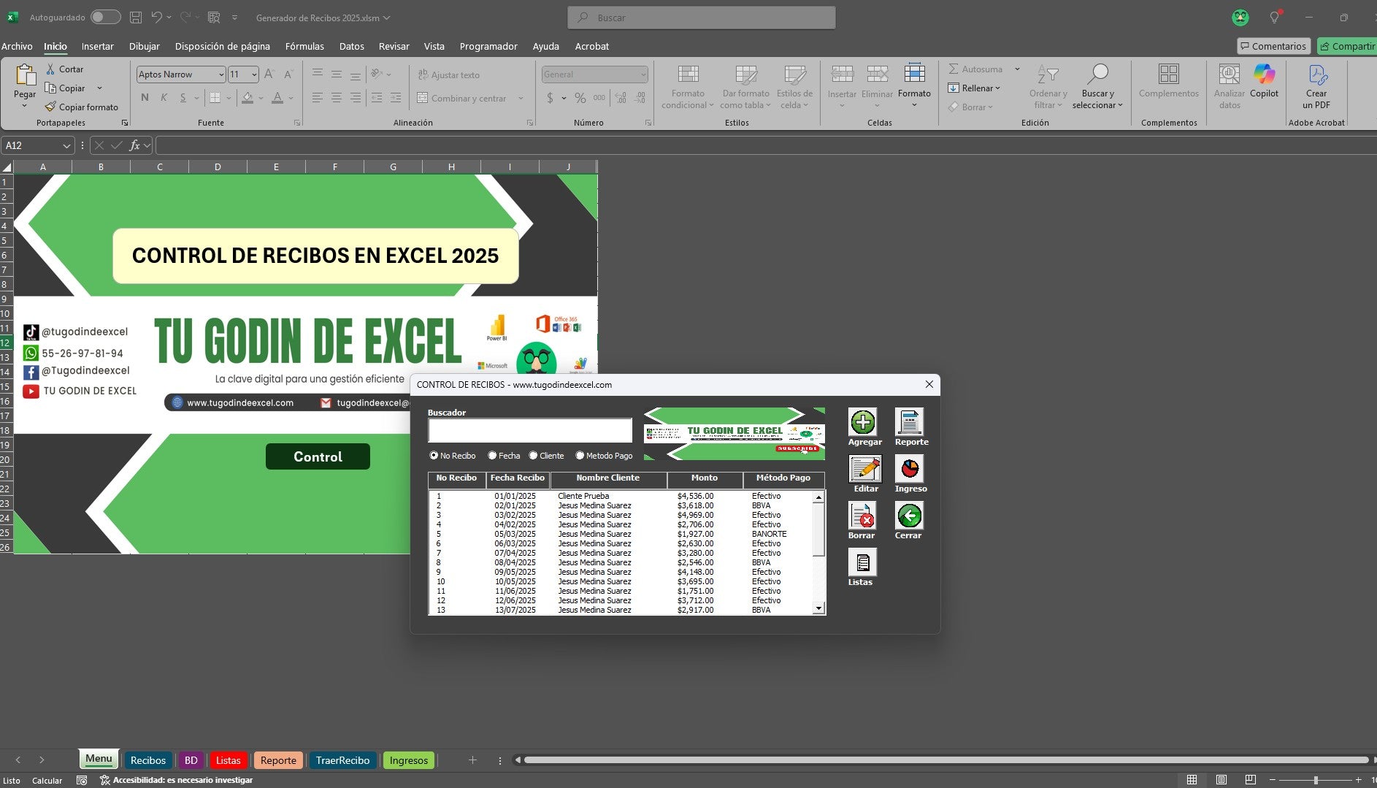Open the Listas document icon
Screen dimensions: 1377x788
click(862, 562)
